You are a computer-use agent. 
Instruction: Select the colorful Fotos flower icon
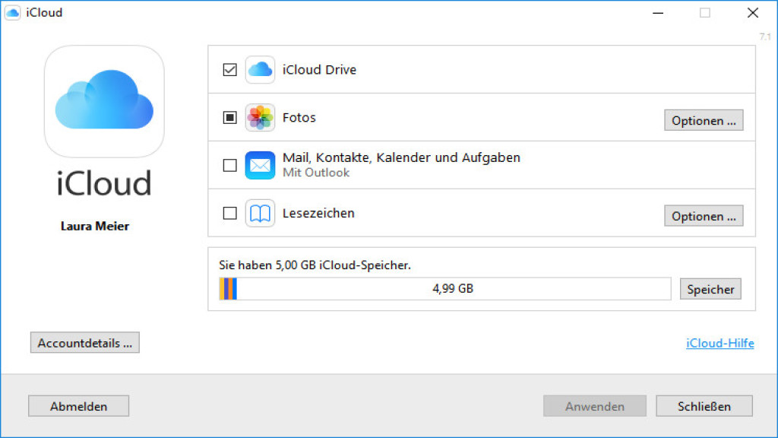pos(260,118)
